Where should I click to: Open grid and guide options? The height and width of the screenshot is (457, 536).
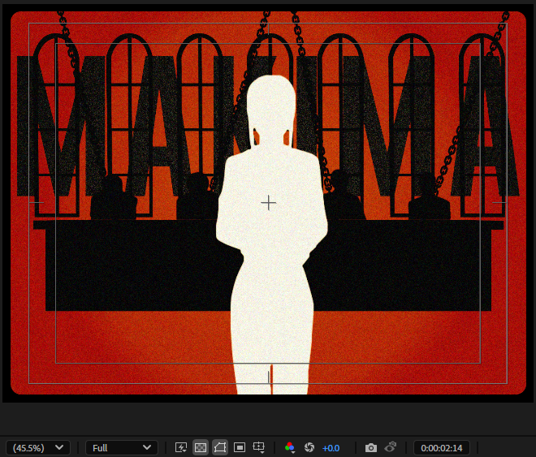[x=259, y=447]
